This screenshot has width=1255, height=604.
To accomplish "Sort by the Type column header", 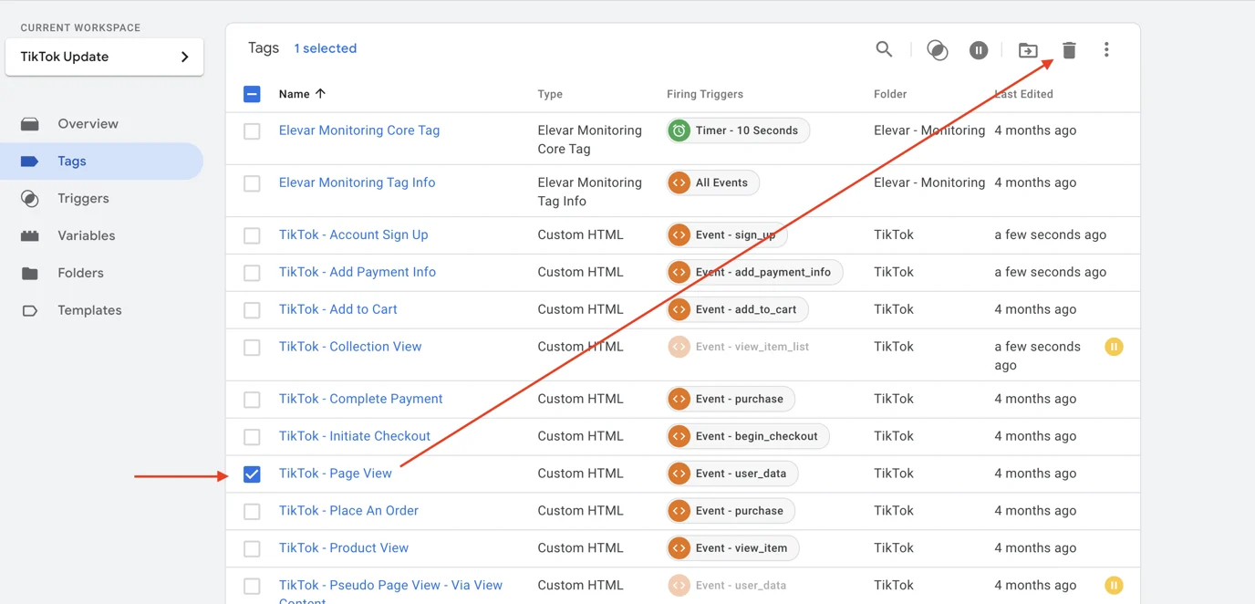I will point(550,94).
